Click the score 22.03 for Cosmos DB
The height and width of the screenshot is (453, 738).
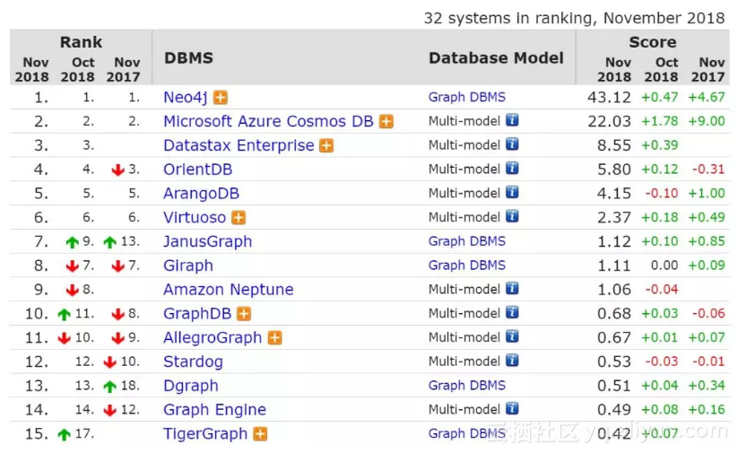click(609, 121)
